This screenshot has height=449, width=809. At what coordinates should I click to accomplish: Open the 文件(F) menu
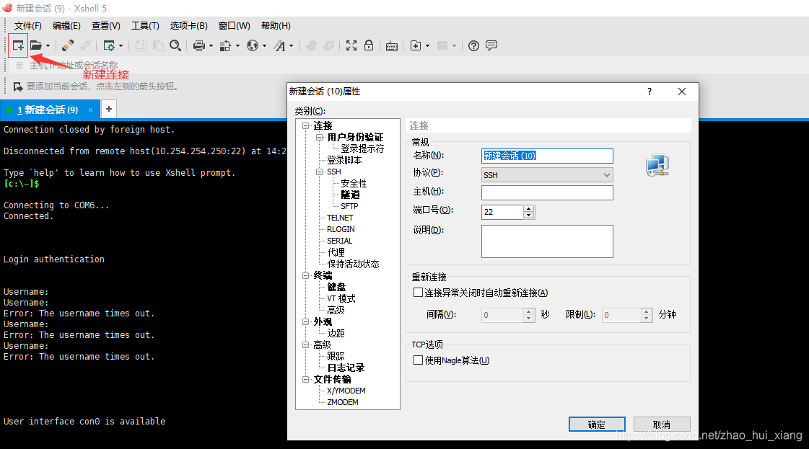27,26
